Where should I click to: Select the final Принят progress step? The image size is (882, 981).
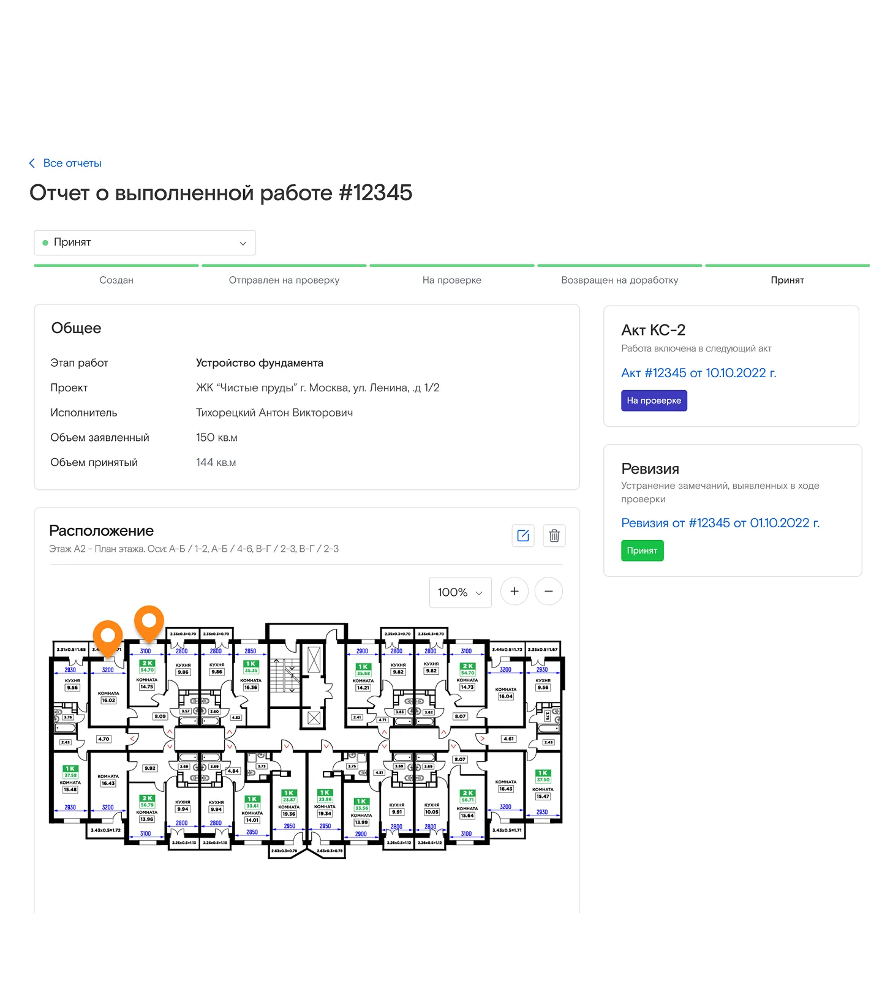pos(787,280)
